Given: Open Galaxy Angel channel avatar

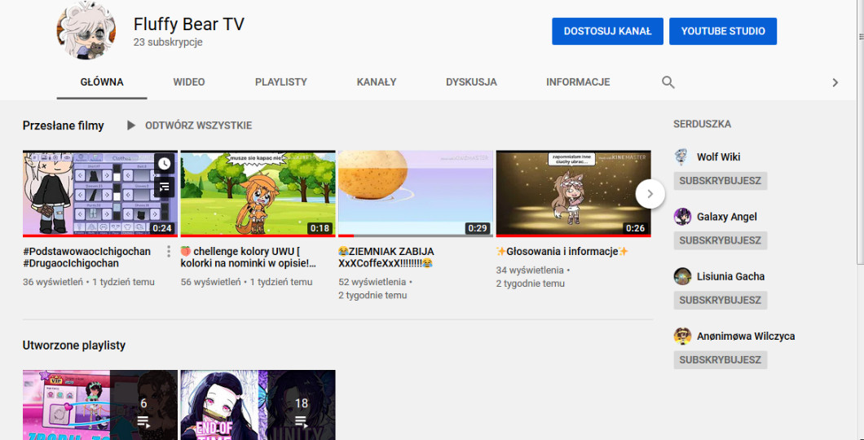Looking at the screenshot, I should pyautogui.click(x=683, y=217).
